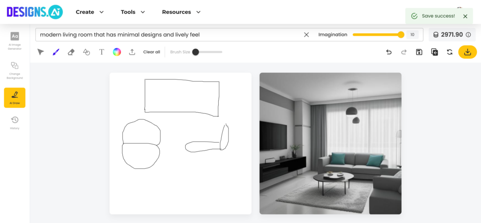
Task: Click the Imagination label
Action: (333, 35)
